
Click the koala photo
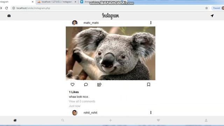pos(111,53)
